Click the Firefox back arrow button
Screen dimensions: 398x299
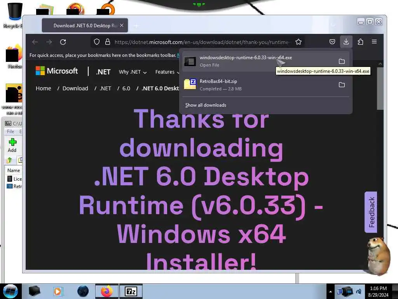35,42
